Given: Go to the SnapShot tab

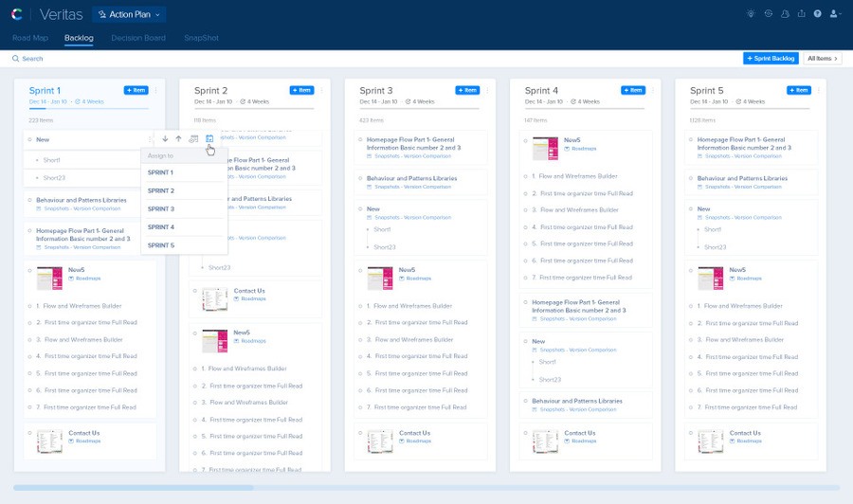Looking at the screenshot, I should point(201,38).
